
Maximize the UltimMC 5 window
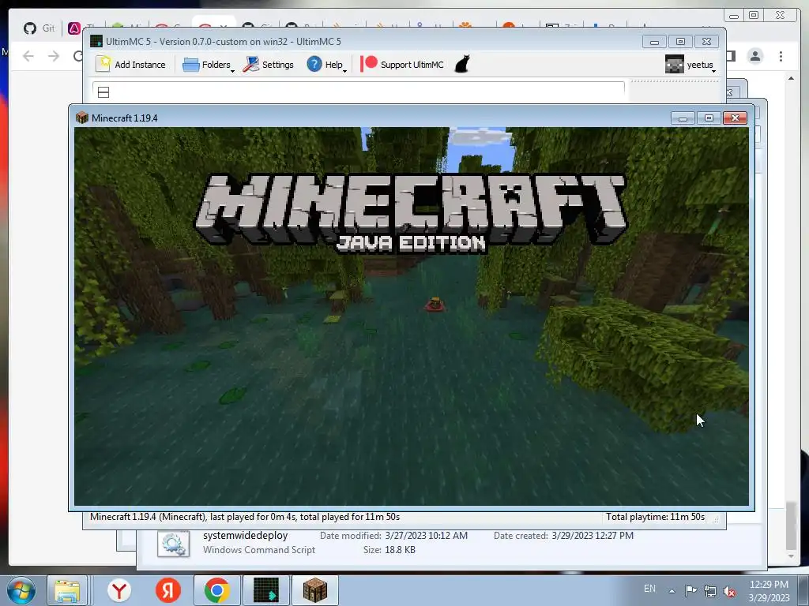tap(680, 42)
